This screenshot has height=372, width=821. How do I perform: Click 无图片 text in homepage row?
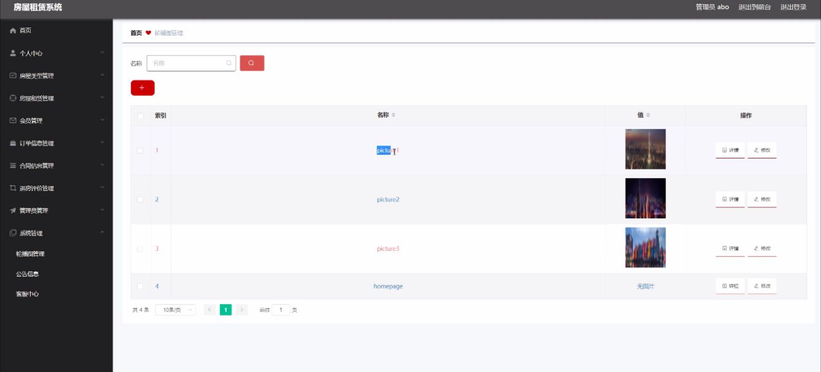[x=645, y=286]
